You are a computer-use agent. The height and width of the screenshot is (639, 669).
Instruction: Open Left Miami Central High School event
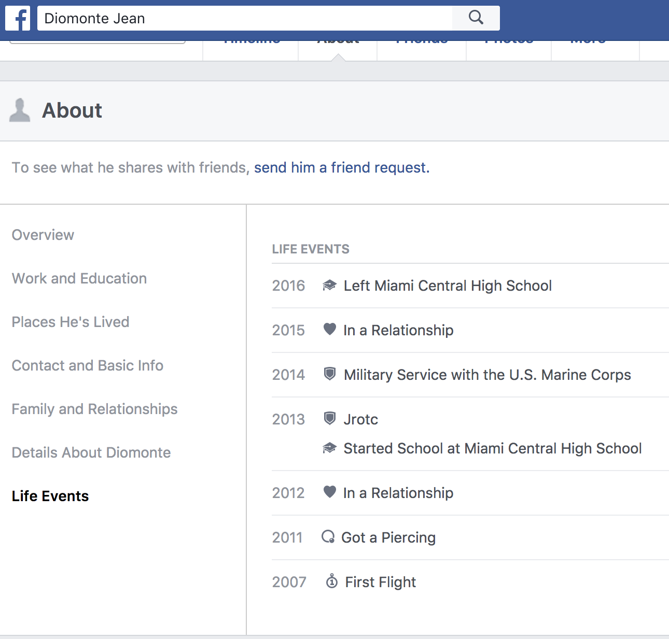(448, 286)
